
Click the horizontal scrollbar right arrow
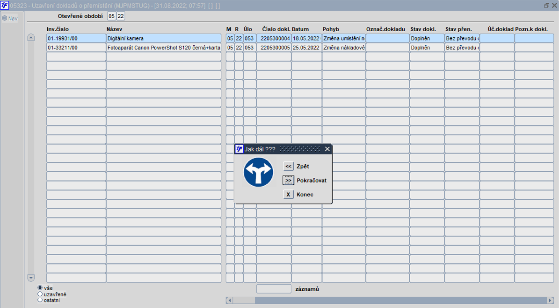click(550, 301)
